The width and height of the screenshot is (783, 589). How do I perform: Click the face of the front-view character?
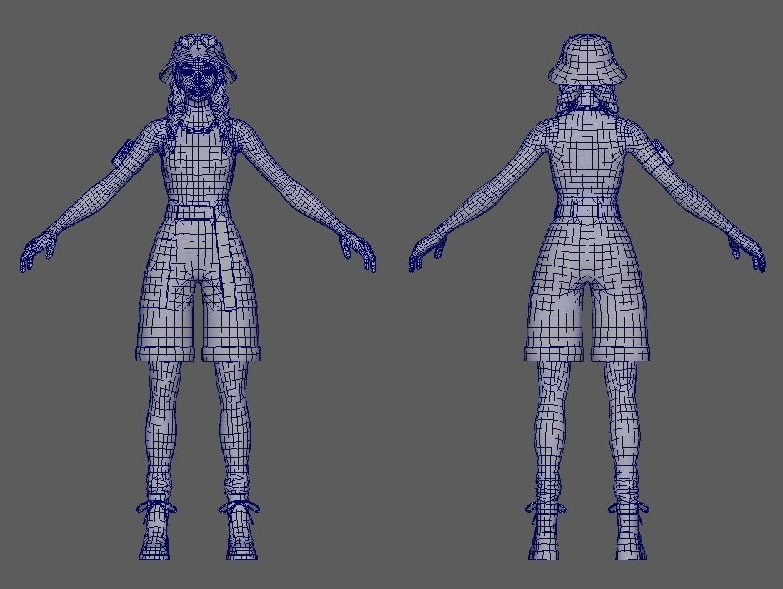(198, 81)
